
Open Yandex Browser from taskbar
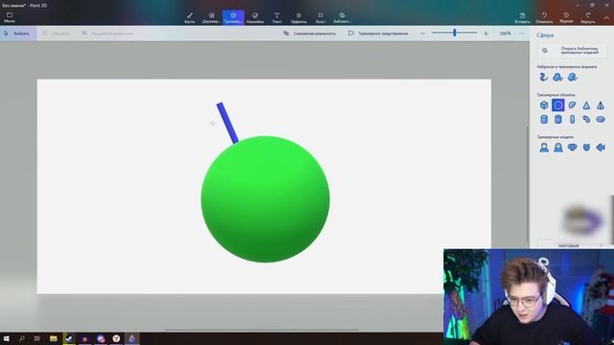(x=116, y=338)
